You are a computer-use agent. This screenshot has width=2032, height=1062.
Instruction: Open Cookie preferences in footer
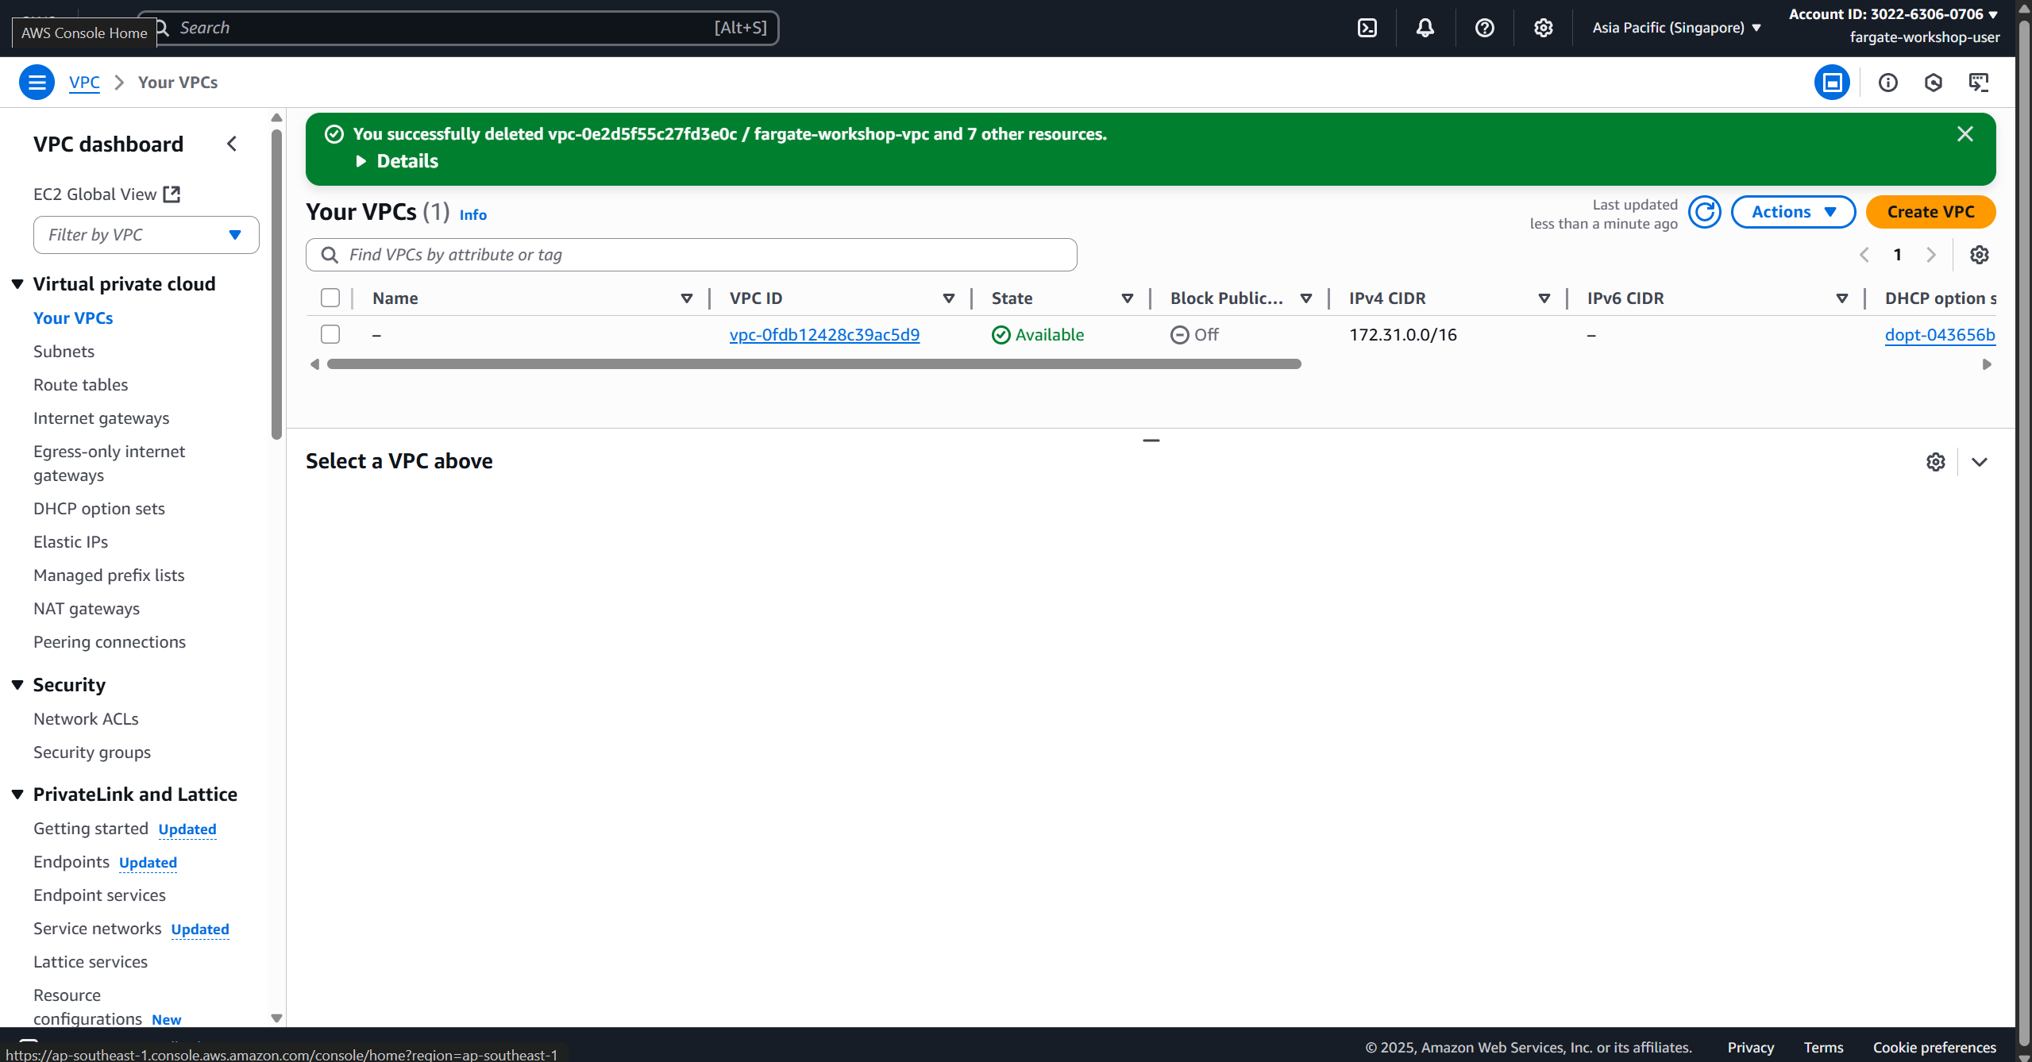[x=1934, y=1048]
